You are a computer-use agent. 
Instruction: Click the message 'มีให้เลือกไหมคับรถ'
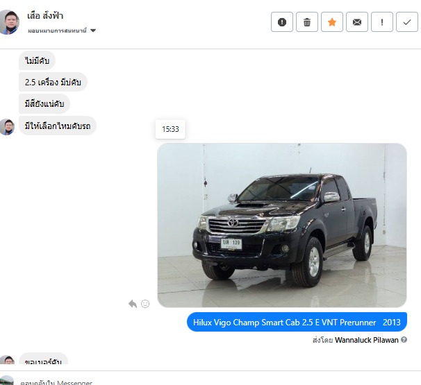58,126
